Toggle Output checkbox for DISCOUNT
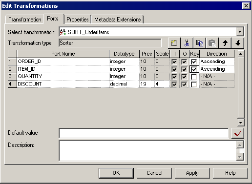Image resolution: width=252 pixels, height=184 pixels. 184,84
